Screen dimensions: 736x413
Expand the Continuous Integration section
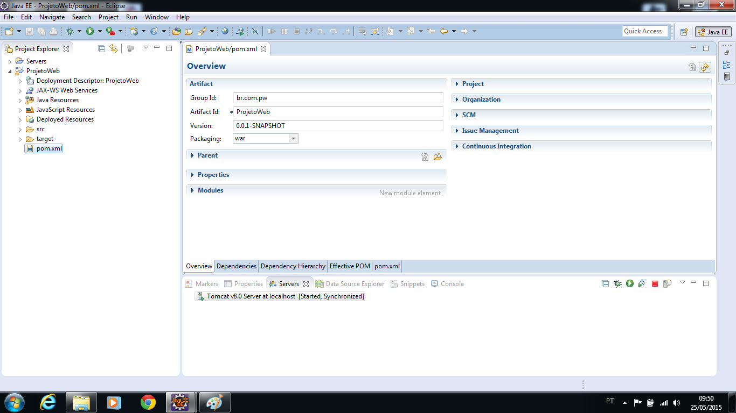tap(457, 146)
